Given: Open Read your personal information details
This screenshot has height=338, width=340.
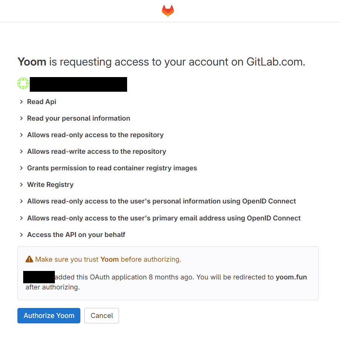Looking at the screenshot, I should [x=78, y=118].
